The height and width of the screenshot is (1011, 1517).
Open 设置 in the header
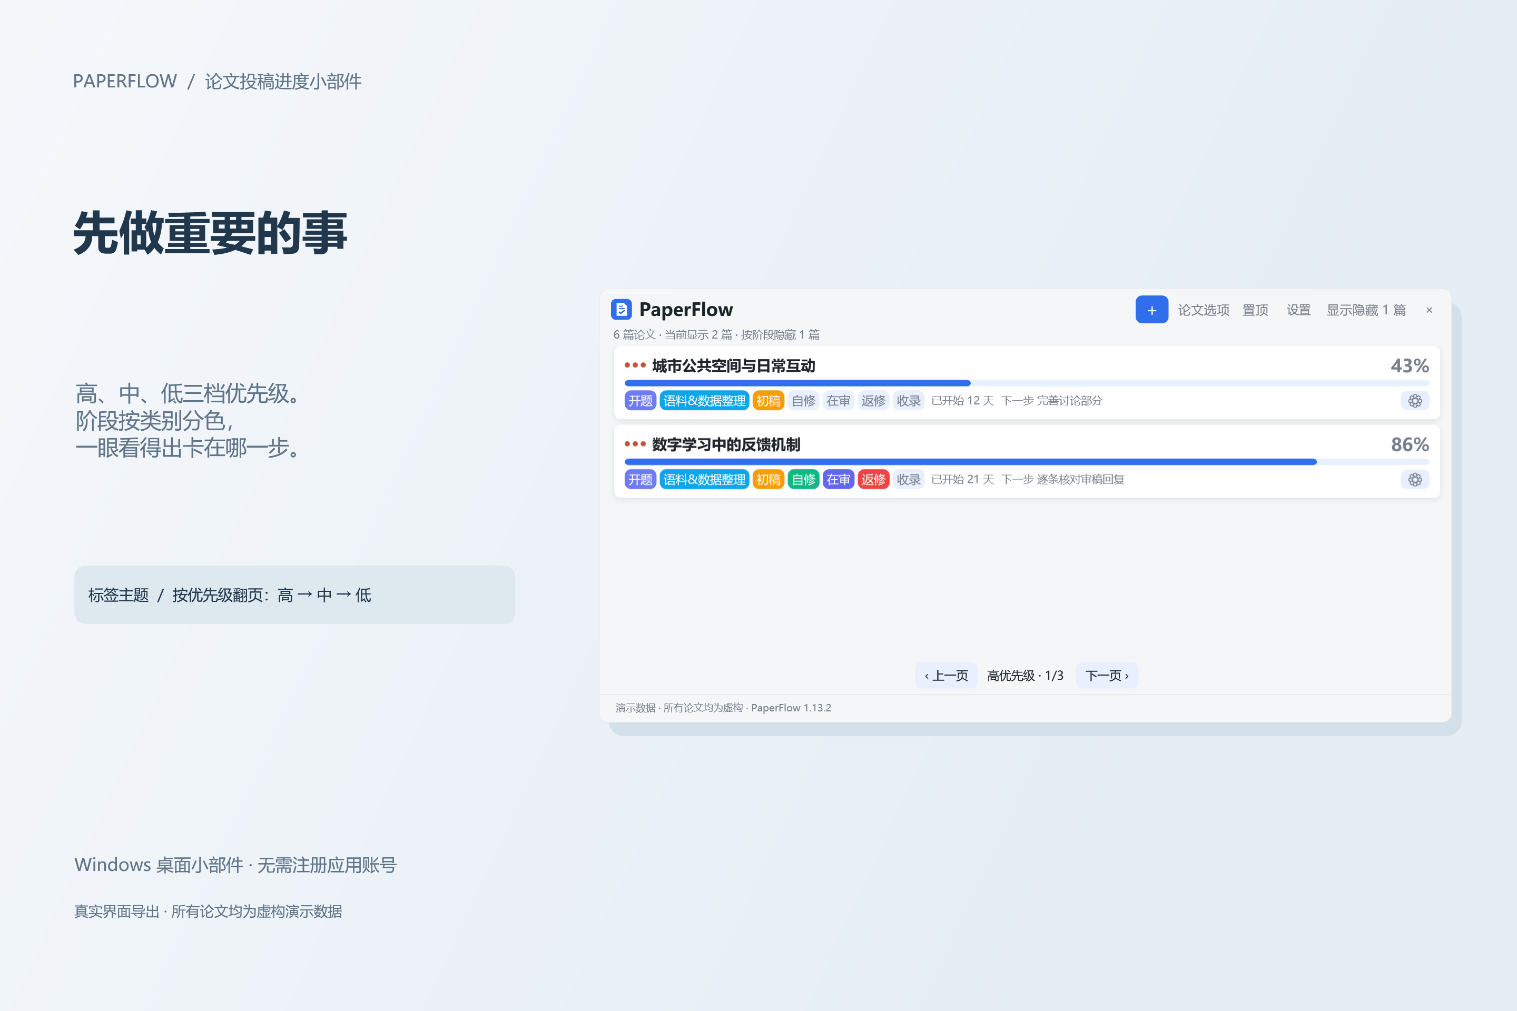coord(1298,310)
